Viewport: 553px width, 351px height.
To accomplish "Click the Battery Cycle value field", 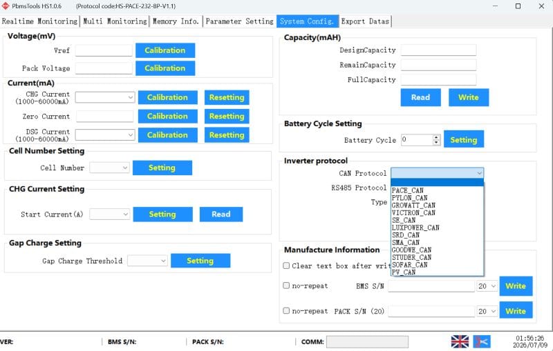I will pyautogui.click(x=417, y=139).
